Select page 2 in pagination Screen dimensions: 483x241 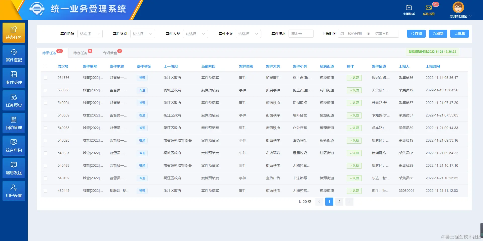339,202
